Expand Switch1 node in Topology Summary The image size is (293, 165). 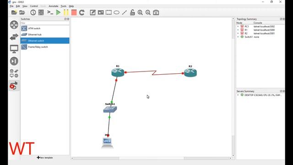click(x=238, y=37)
